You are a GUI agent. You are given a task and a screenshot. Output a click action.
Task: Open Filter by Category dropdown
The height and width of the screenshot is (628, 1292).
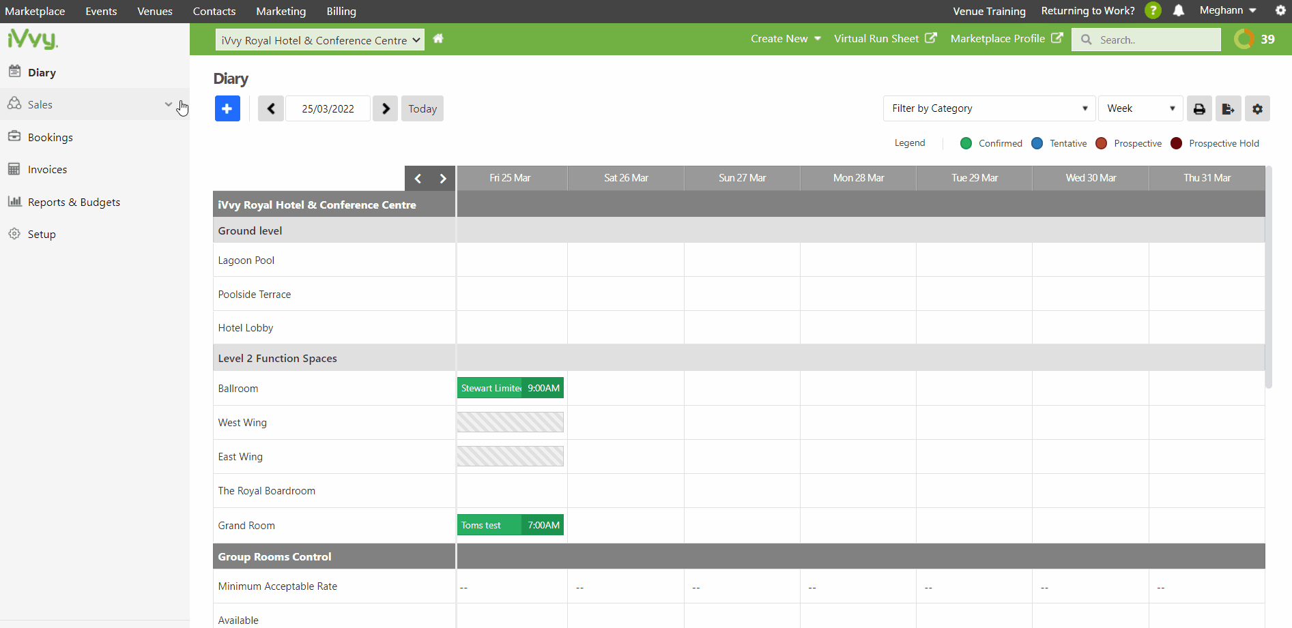pos(989,108)
